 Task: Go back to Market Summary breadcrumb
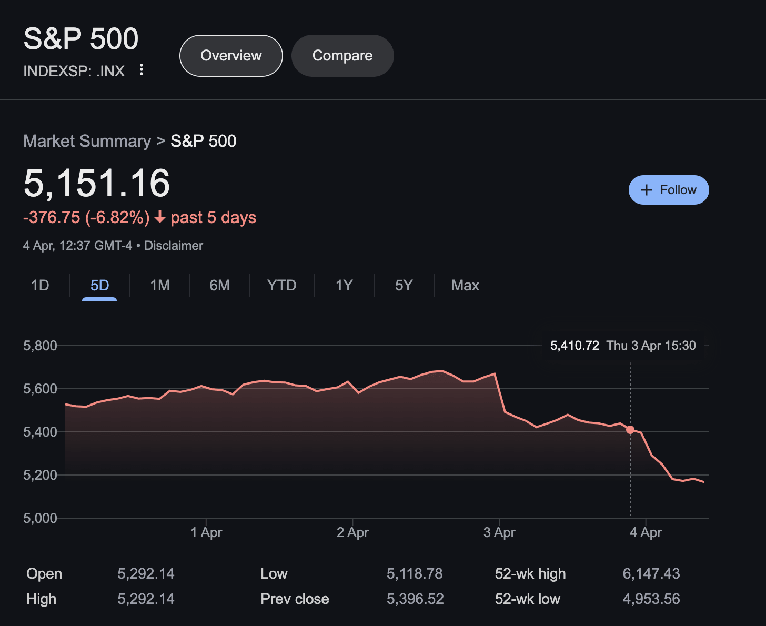pos(87,141)
